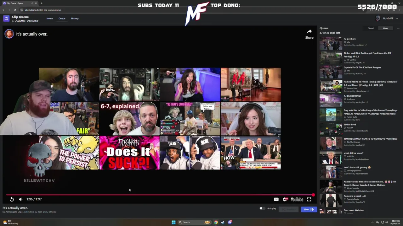403x226 pixels.
Task: Click the '6-7, explained' suggested video
Action: pyautogui.click(x=129, y=119)
